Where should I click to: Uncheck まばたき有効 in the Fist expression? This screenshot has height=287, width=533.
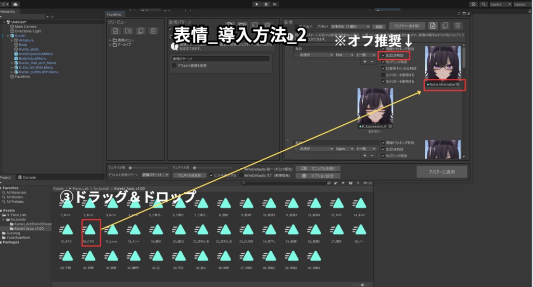pos(383,55)
